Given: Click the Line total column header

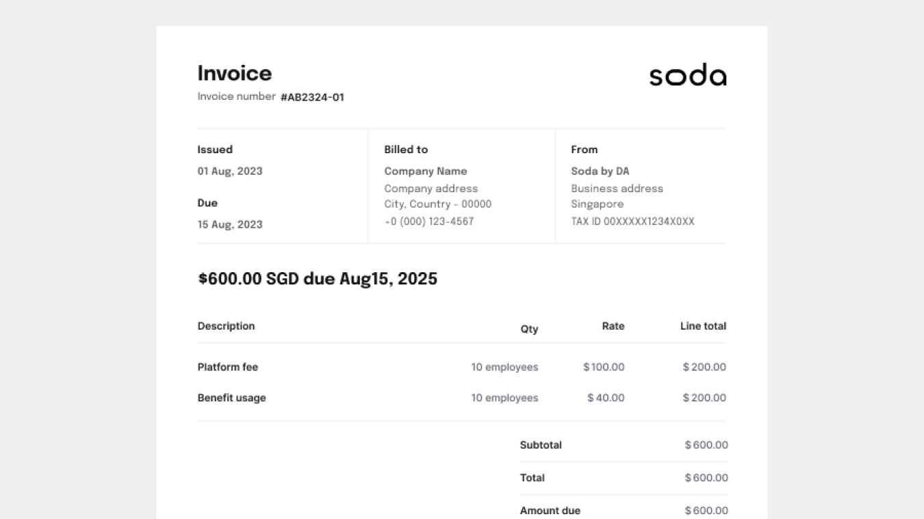Looking at the screenshot, I should point(703,326).
